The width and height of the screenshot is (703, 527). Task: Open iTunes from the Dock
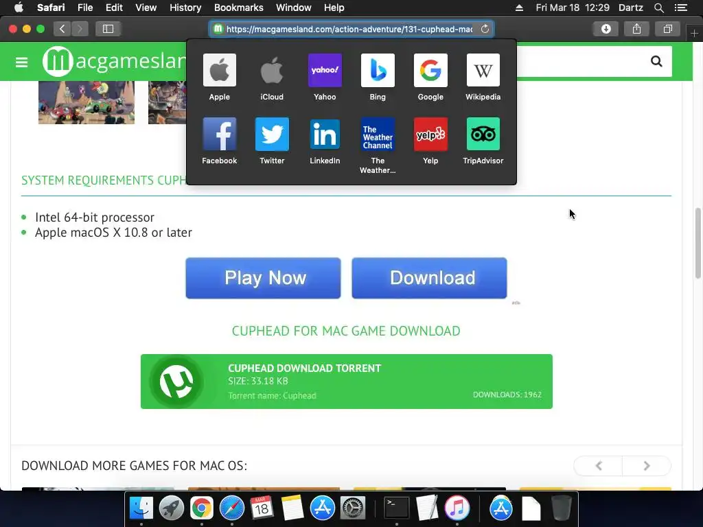(x=457, y=508)
